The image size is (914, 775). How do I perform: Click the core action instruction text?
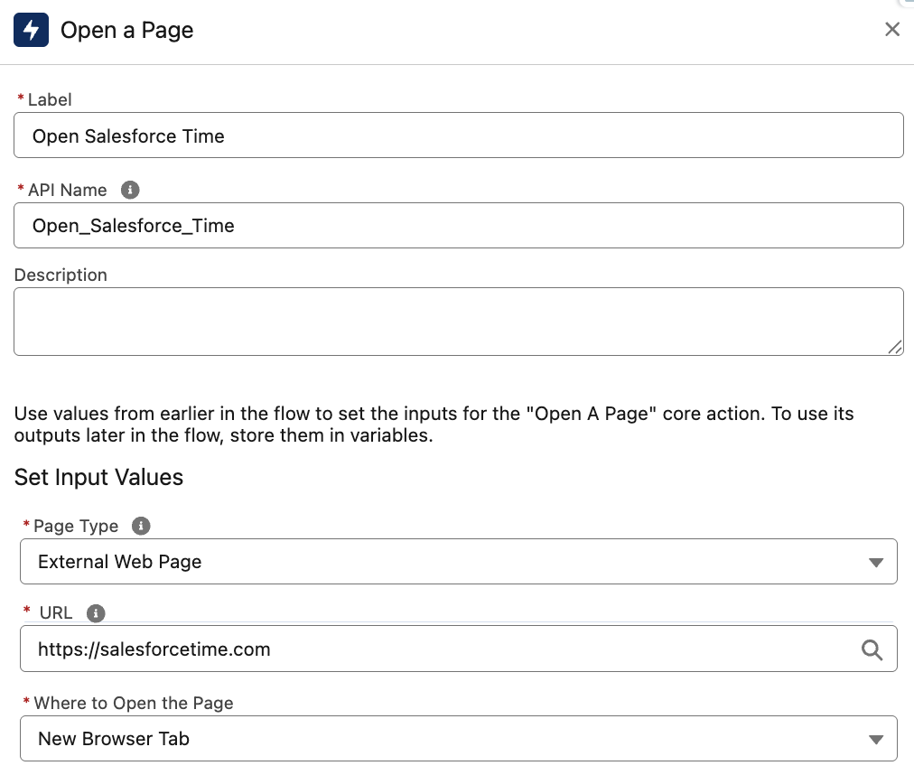pos(434,425)
